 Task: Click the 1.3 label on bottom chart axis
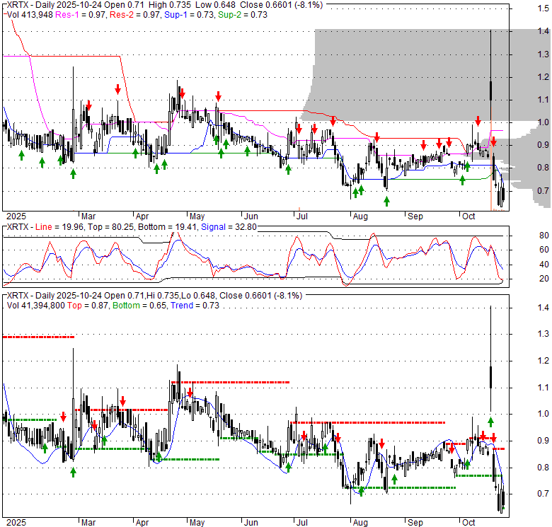pyautogui.click(x=544, y=333)
